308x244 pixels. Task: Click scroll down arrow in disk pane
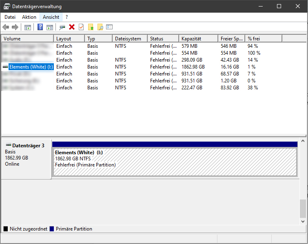coord(303,222)
